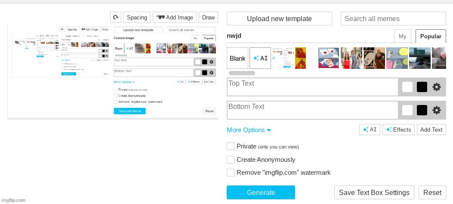The image size is (453, 204).
Task: Open Bottom Text settings gear
Action: tap(436, 110)
